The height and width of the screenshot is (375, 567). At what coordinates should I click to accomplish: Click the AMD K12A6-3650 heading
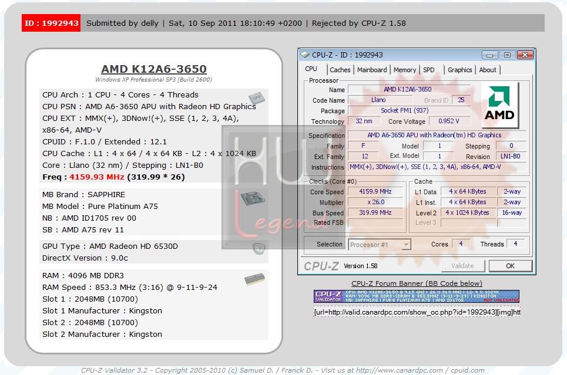(154, 69)
